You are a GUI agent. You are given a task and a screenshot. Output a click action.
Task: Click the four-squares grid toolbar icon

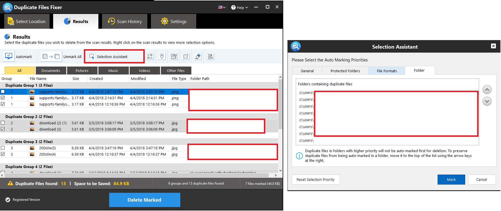coord(150,56)
